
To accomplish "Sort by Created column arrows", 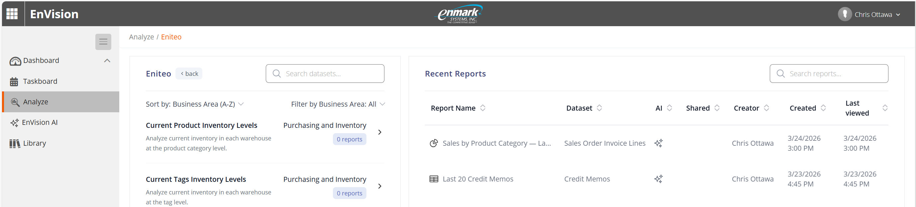I will (x=823, y=108).
